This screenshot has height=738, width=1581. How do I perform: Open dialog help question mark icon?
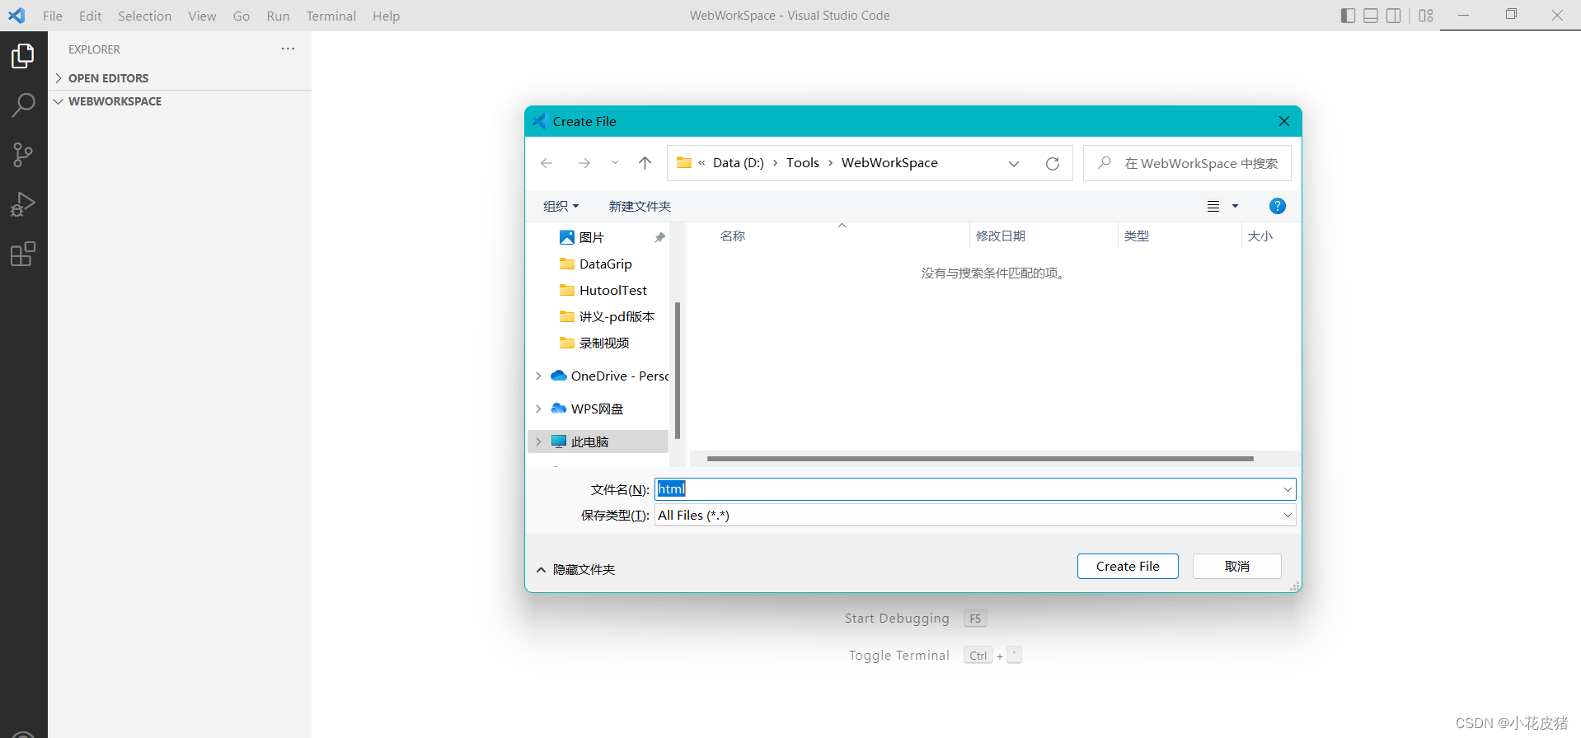pyautogui.click(x=1278, y=206)
